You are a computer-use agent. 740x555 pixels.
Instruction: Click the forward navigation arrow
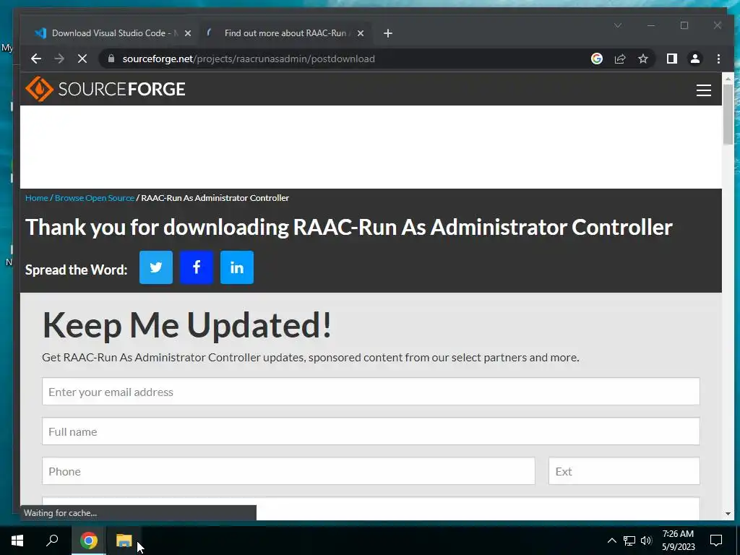59,59
